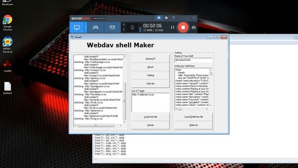Toggle the mouse cursor effect icon in Bandicam

coord(124,25)
